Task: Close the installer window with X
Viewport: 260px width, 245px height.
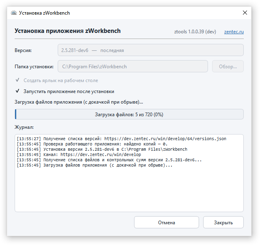Action: coord(245,13)
